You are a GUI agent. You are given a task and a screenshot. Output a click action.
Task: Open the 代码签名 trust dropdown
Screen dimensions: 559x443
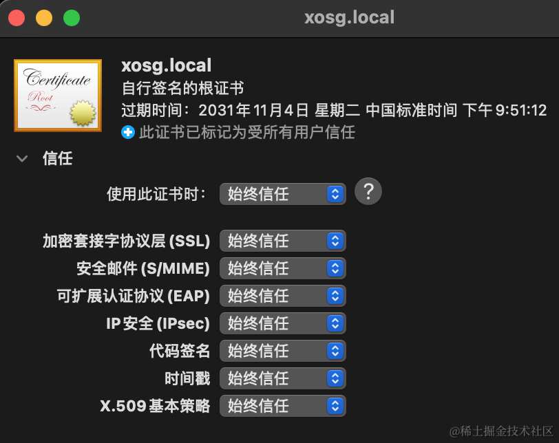coord(282,351)
